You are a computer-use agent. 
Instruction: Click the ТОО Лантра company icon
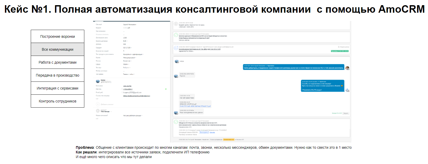click(98, 111)
